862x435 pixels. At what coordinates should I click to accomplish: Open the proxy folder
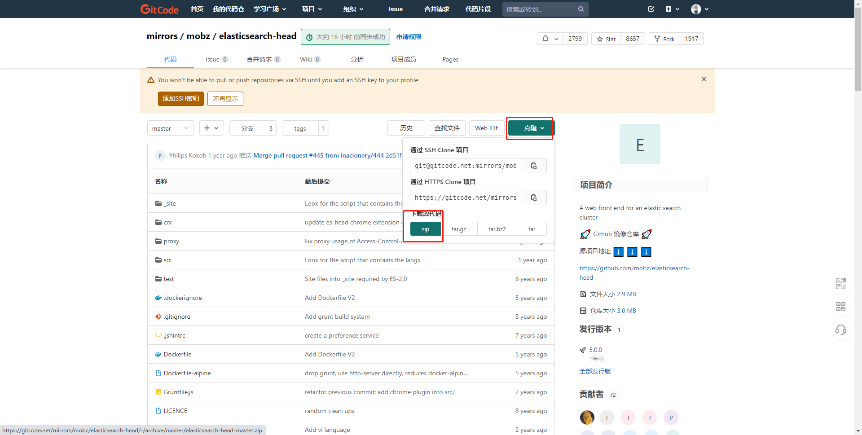click(172, 241)
